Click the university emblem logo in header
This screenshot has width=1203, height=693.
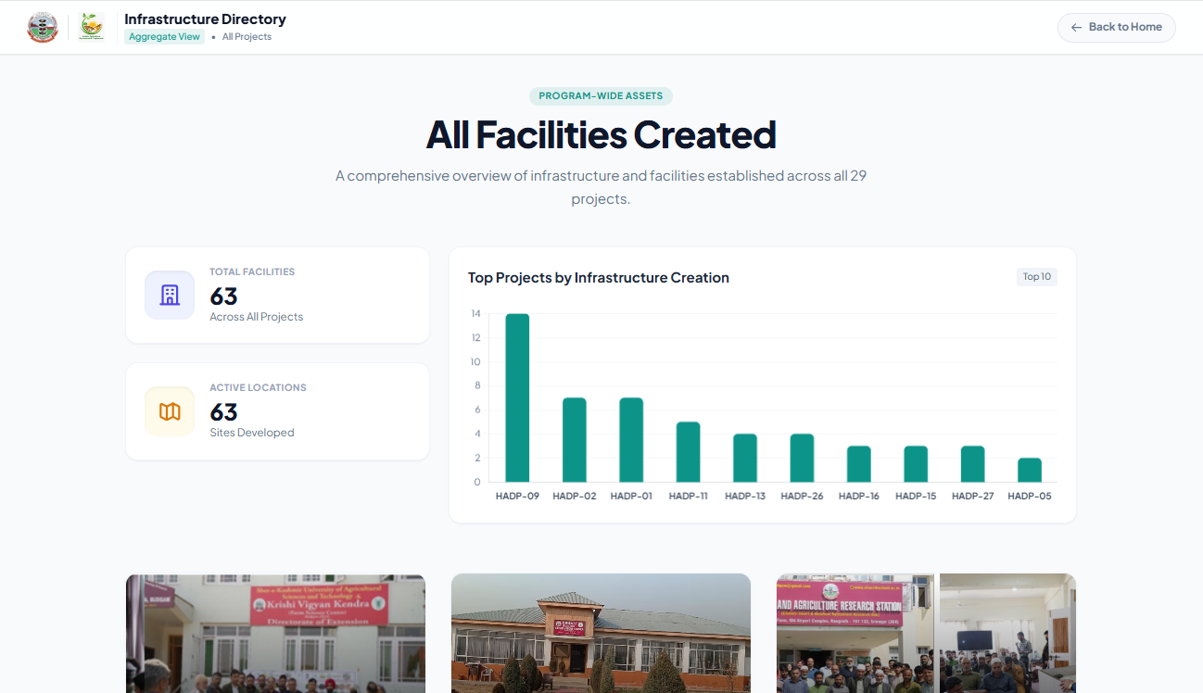coord(43,27)
